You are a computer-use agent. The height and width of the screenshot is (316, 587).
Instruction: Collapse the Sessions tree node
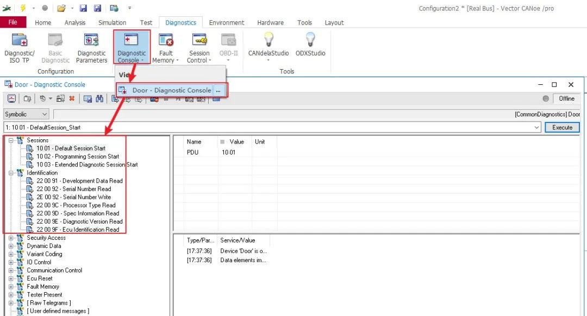(x=11, y=140)
